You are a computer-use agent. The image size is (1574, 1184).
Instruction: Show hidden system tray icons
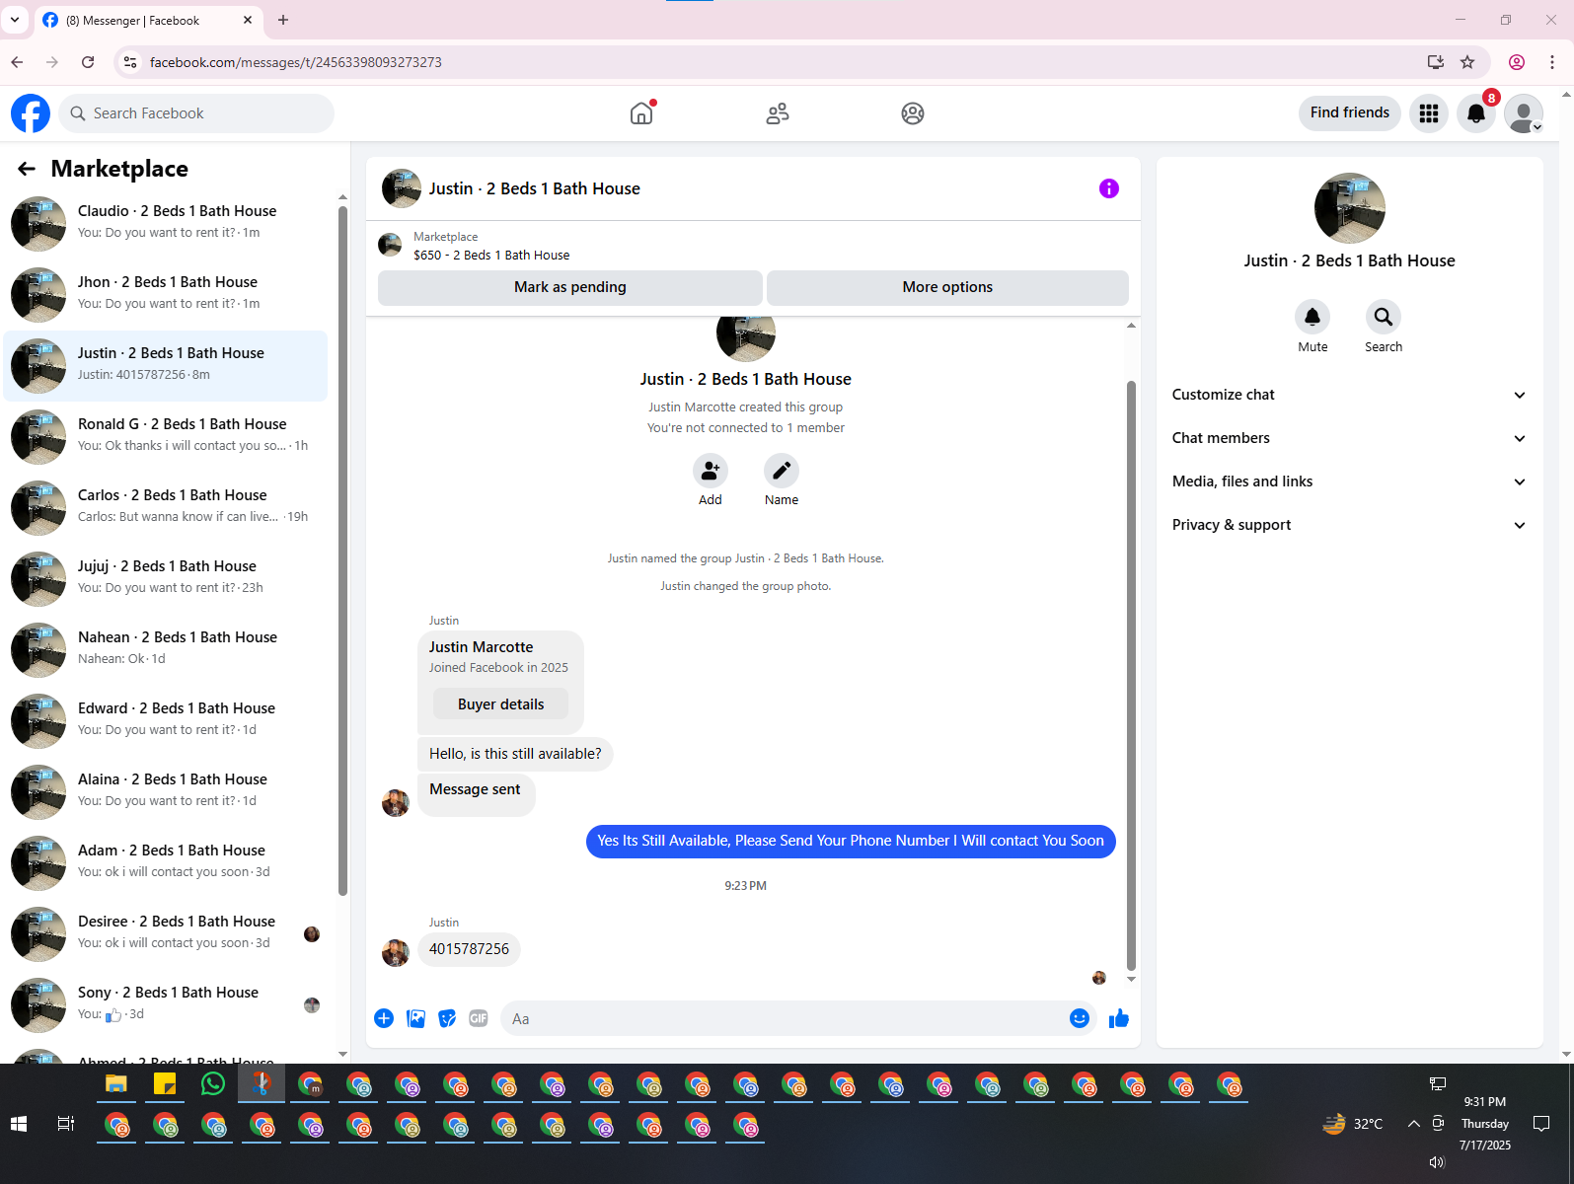tap(1413, 1124)
